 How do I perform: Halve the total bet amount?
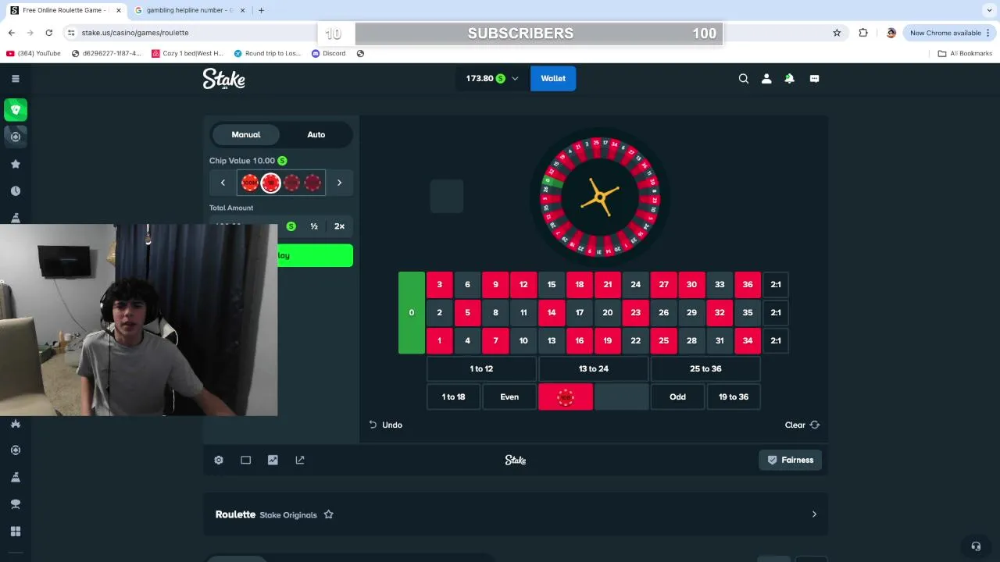(x=314, y=226)
